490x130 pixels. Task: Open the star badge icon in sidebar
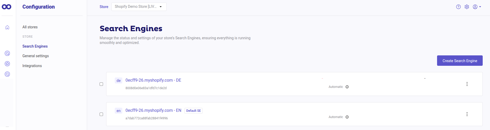coord(7,64)
